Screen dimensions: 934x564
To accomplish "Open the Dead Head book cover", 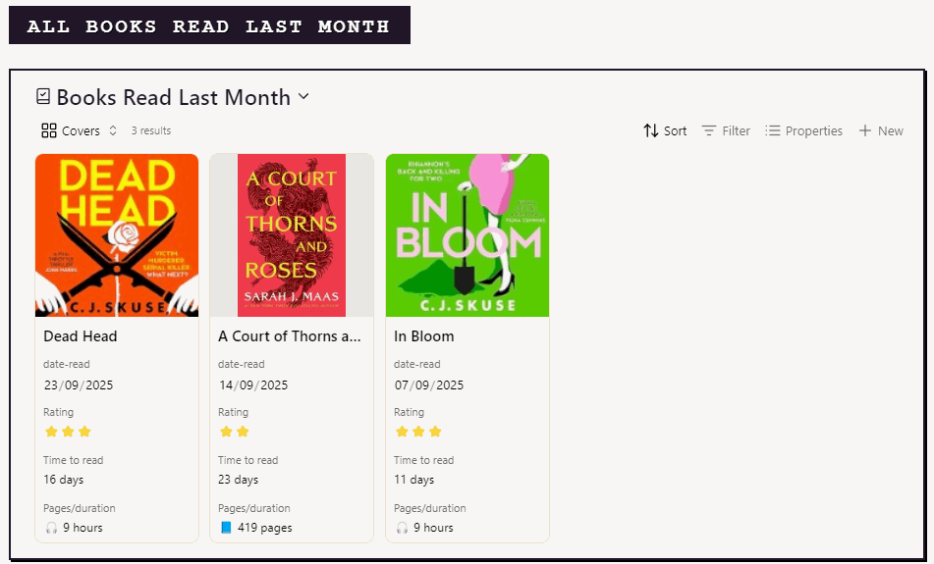I will (x=117, y=235).
